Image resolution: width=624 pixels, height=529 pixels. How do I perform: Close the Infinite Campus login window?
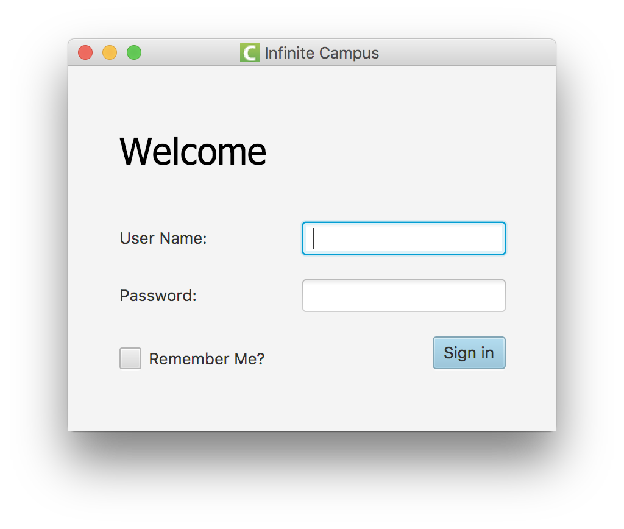(x=85, y=52)
